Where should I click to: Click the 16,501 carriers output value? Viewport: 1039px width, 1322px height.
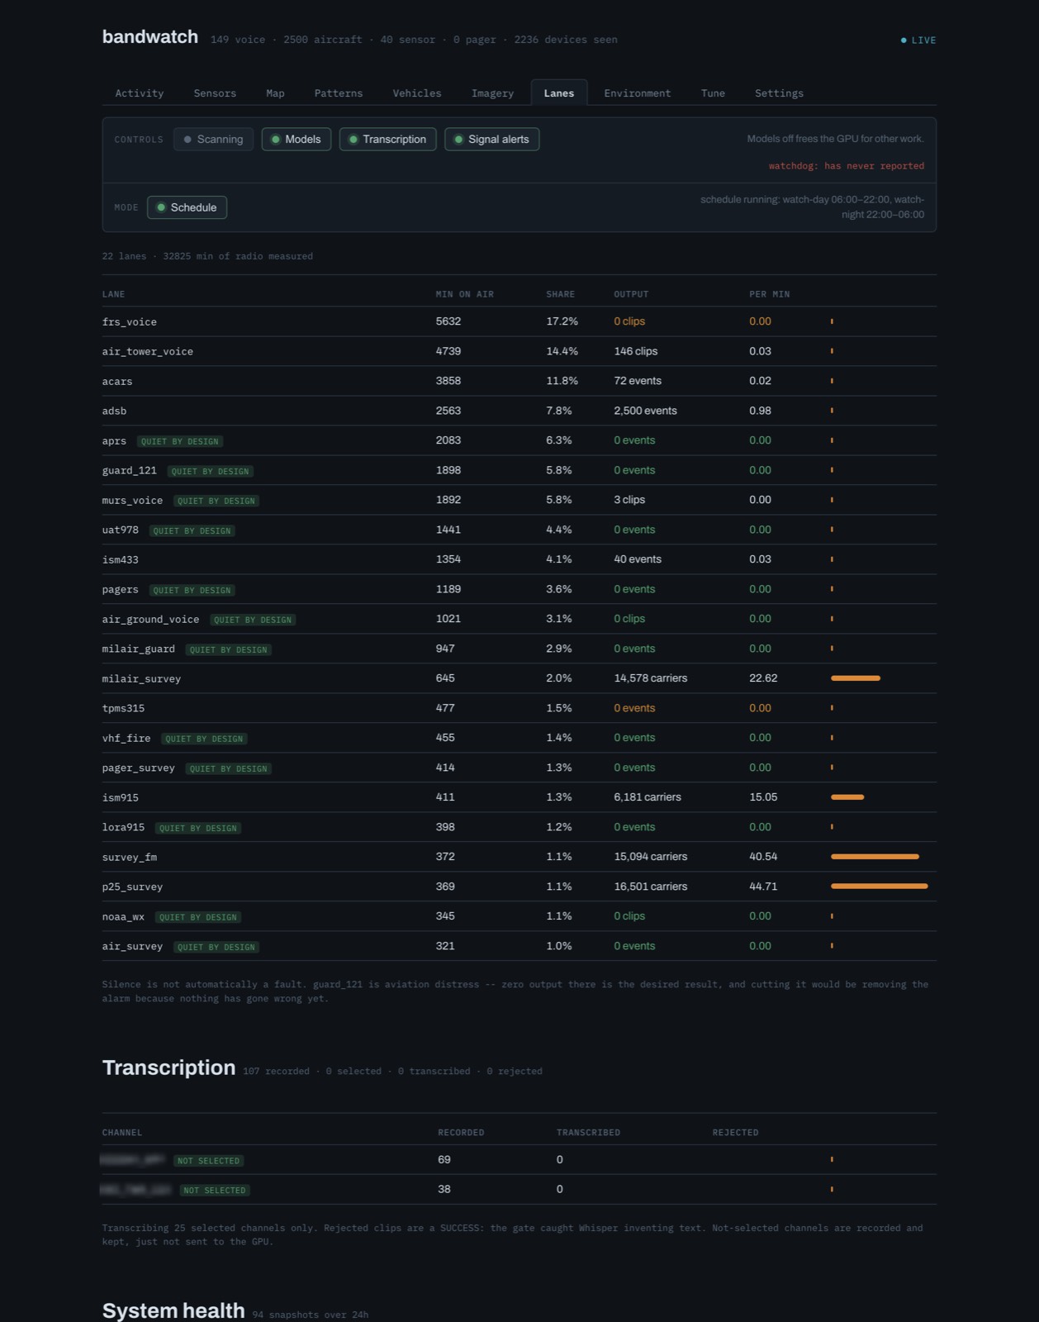point(650,887)
